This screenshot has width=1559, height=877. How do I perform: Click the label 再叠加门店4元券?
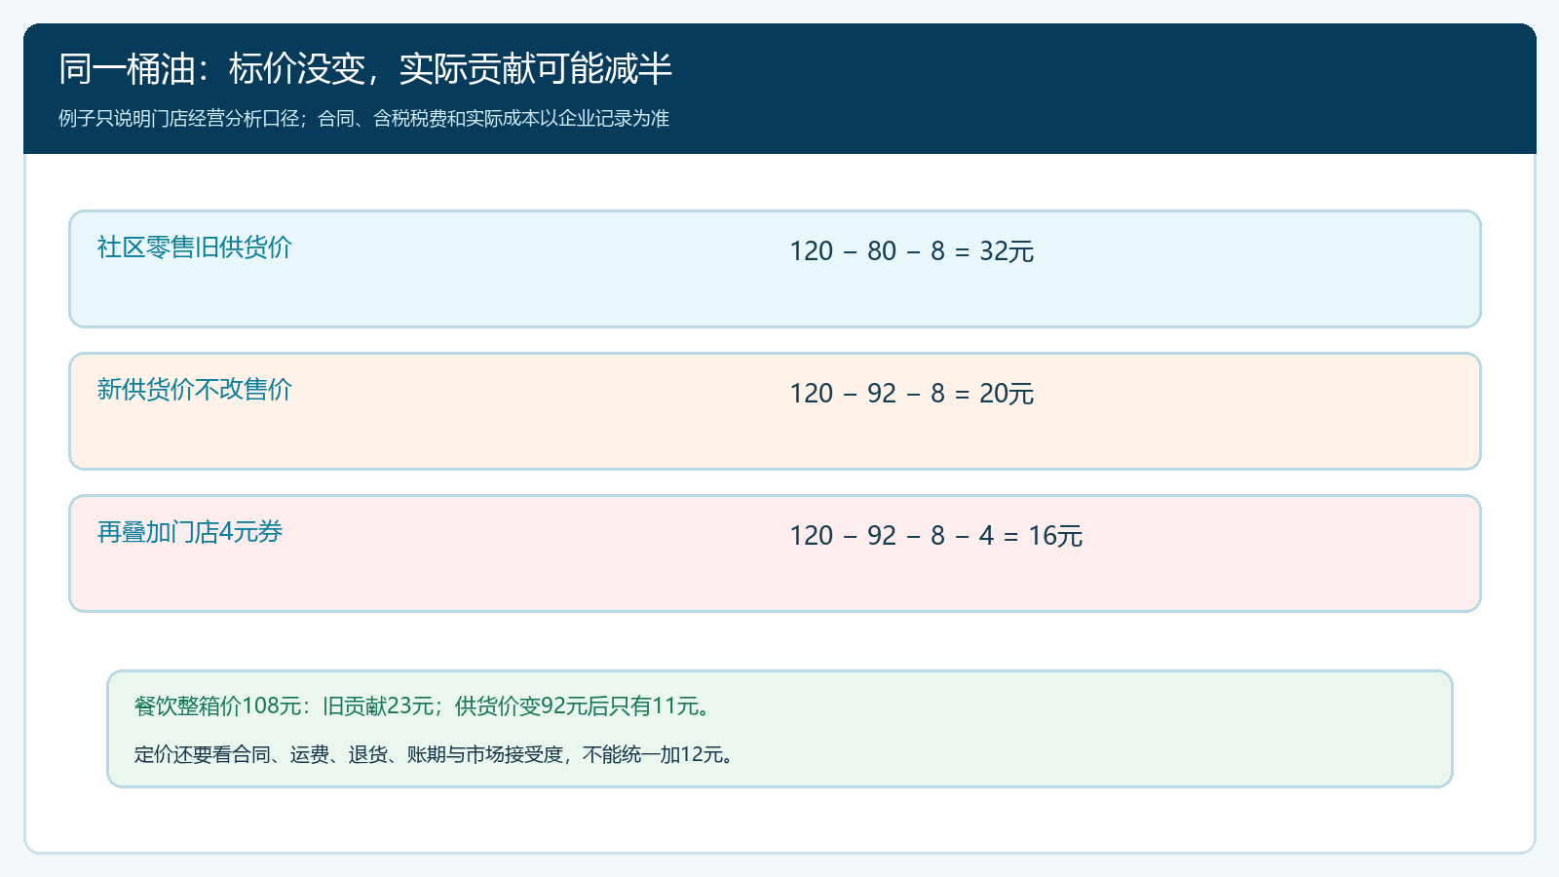point(190,532)
